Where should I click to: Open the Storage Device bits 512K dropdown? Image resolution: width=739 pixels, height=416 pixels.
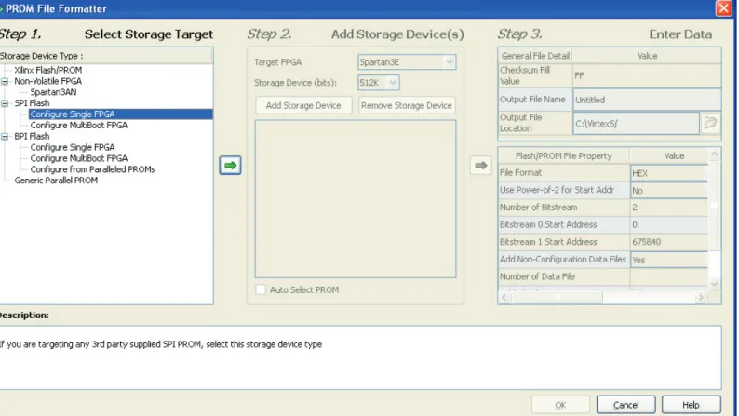(x=393, y=83)
